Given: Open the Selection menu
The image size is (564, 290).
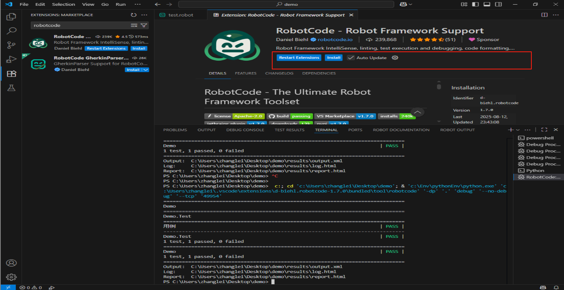Looking at the screenshot, I should [x=63, y=4].
